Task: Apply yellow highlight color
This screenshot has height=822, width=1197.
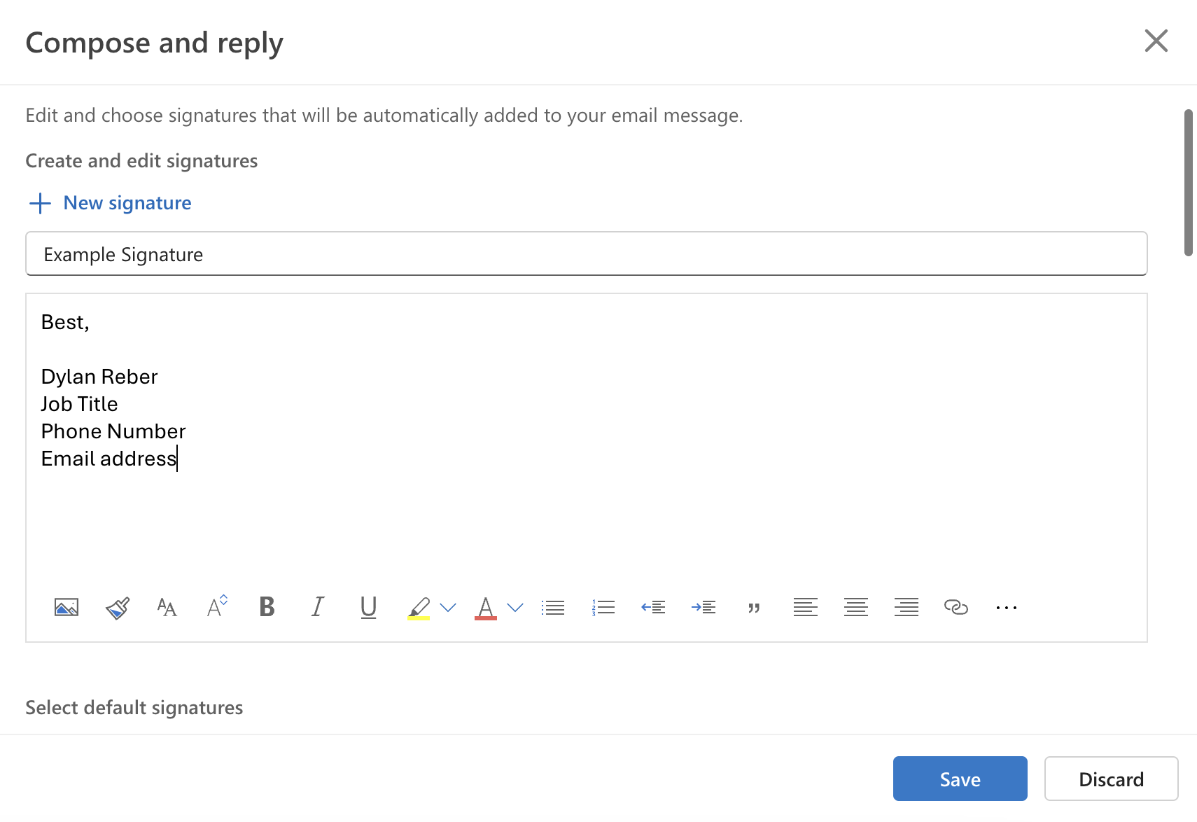Action: (x=419, y=608)
